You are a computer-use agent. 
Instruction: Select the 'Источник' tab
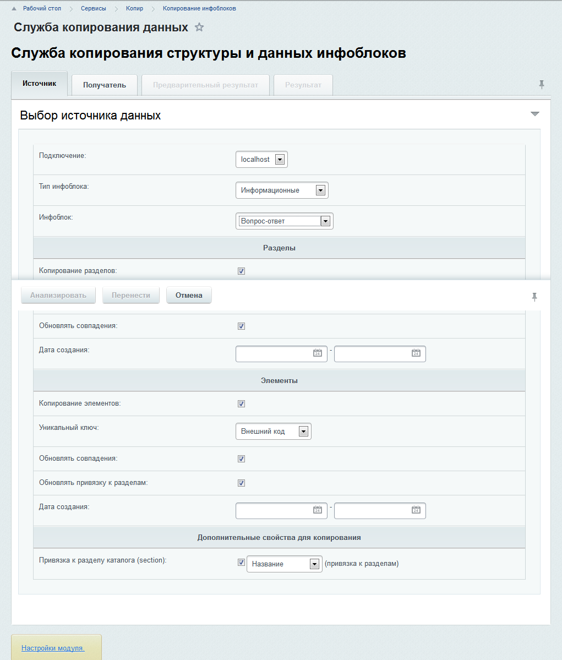coord(40,84)
